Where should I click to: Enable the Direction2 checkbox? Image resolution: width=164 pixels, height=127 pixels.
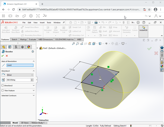(x=2, y=85)
